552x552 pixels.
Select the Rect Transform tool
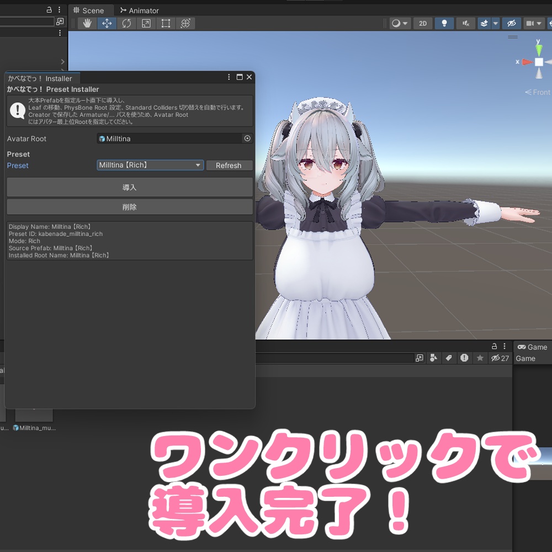tap(166, 23)
